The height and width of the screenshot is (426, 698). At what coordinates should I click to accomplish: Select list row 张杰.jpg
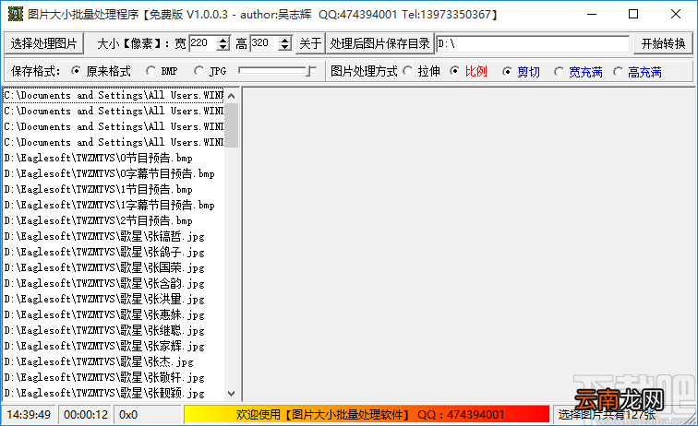click(x=114, y=361)
